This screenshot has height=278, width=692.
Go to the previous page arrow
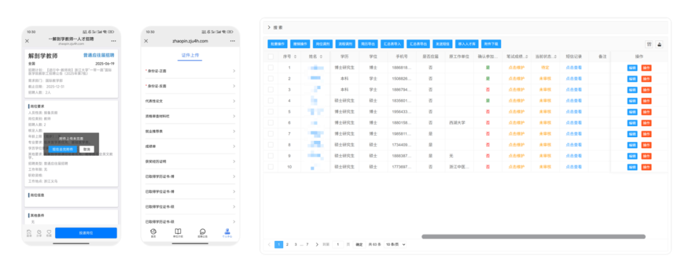pyautogui.click(x=269, y=245)
